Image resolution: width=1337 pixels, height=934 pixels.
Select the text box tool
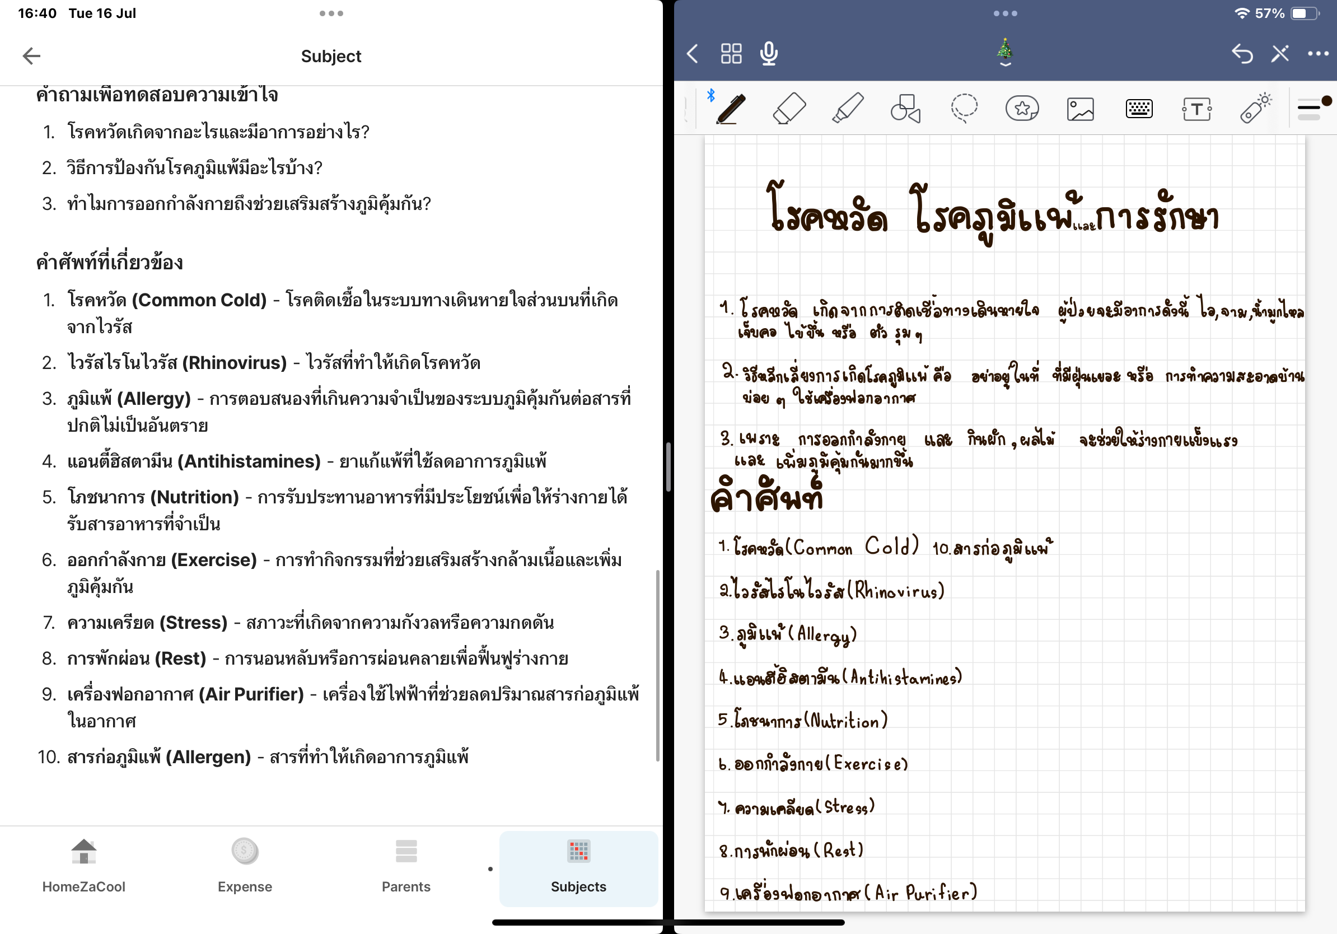click(x=1198, y=108)
